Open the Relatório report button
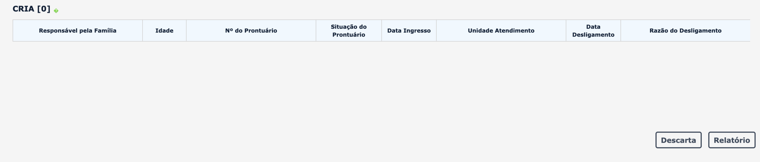The width and height of the screenshot is (760, 162). 732,140
